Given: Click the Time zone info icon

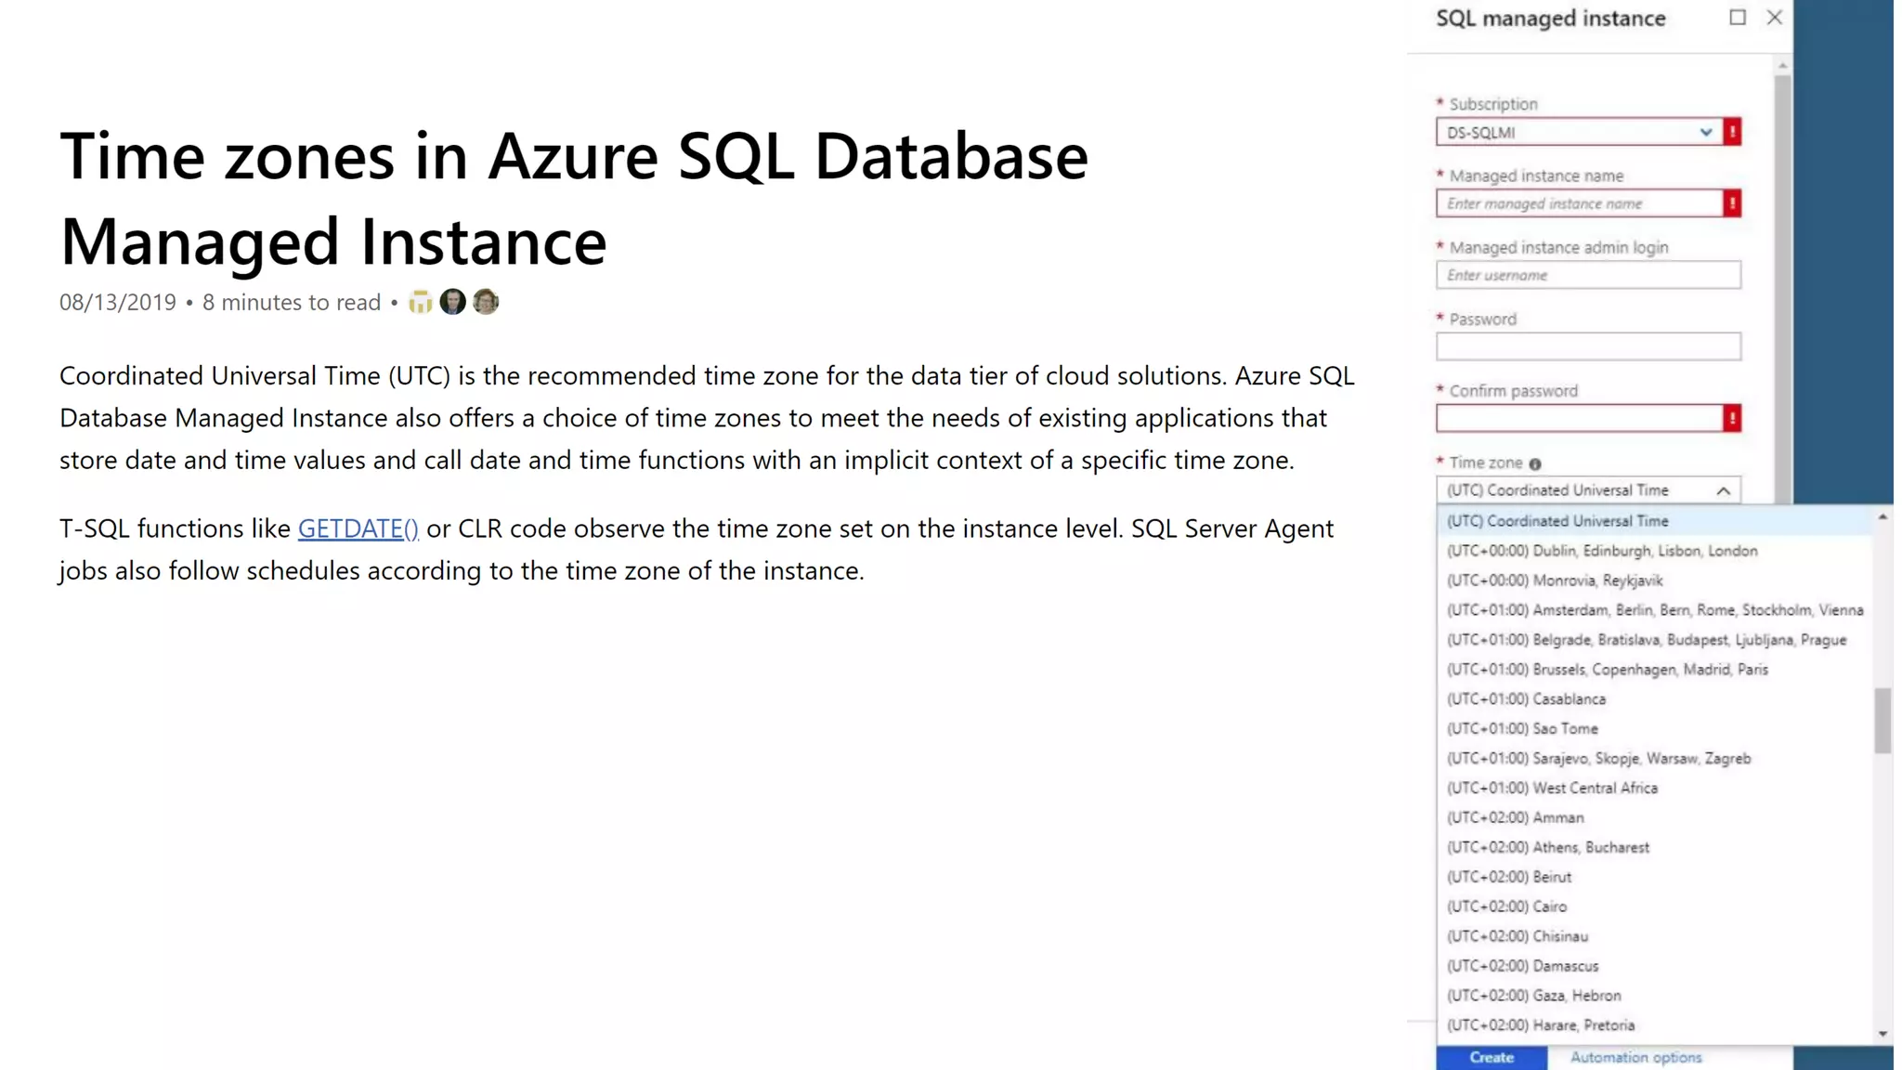Looking at the screenshot, I should (1535, 463).
